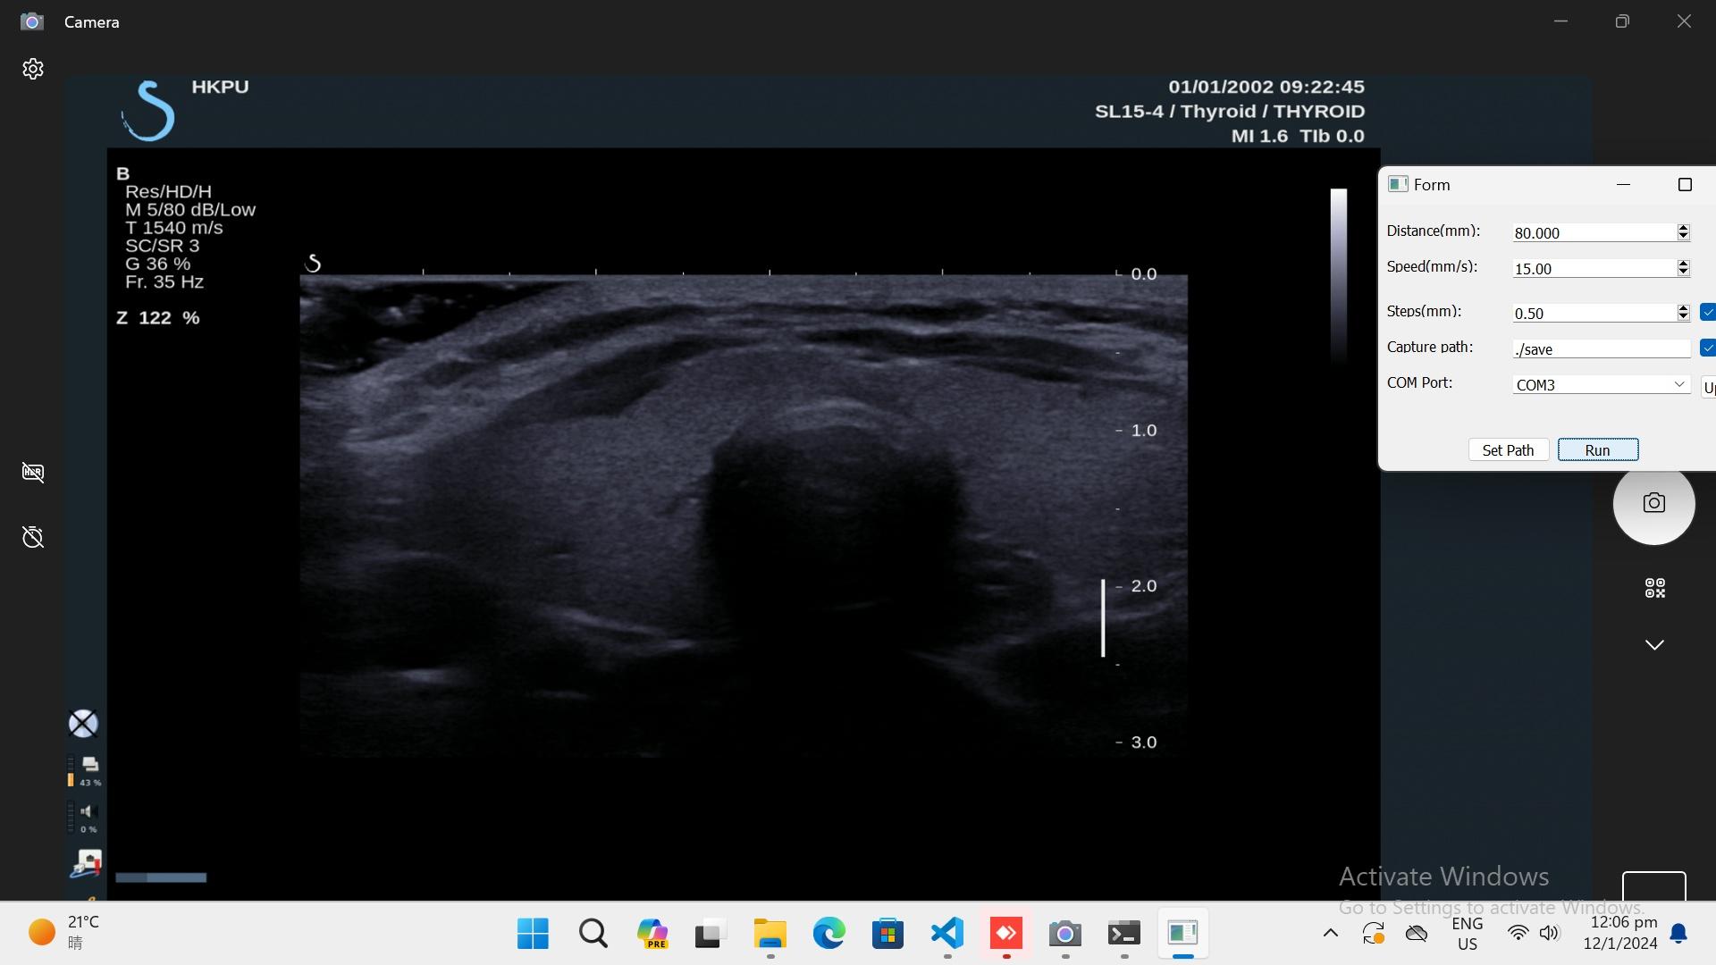This screenshot has height=965, width=1716.
Task: Click the Run button in Form
Action: click(1597, 450)
